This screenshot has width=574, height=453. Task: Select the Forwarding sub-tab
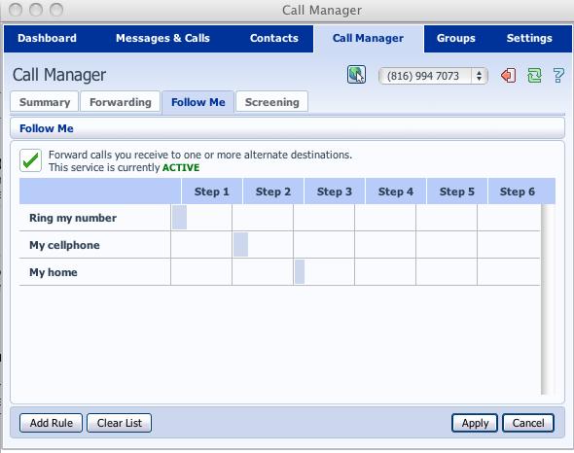120,102
